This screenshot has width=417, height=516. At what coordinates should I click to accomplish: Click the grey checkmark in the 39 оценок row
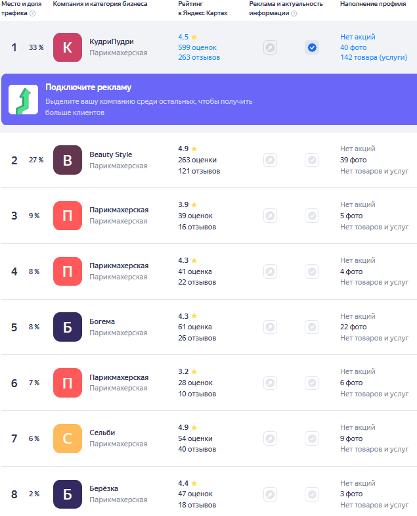pyautogui.click(x=312, y=216)
